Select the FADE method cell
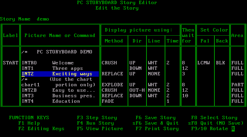This screenshot has height=137, width=247. 108,101
